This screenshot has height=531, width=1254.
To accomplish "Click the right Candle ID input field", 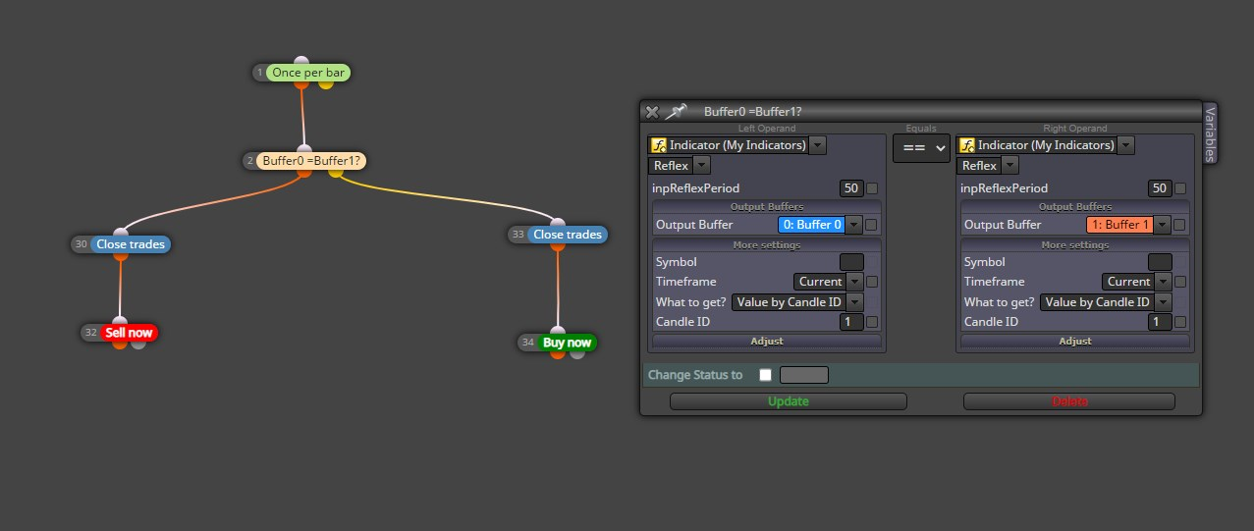I will [1160, 322].
